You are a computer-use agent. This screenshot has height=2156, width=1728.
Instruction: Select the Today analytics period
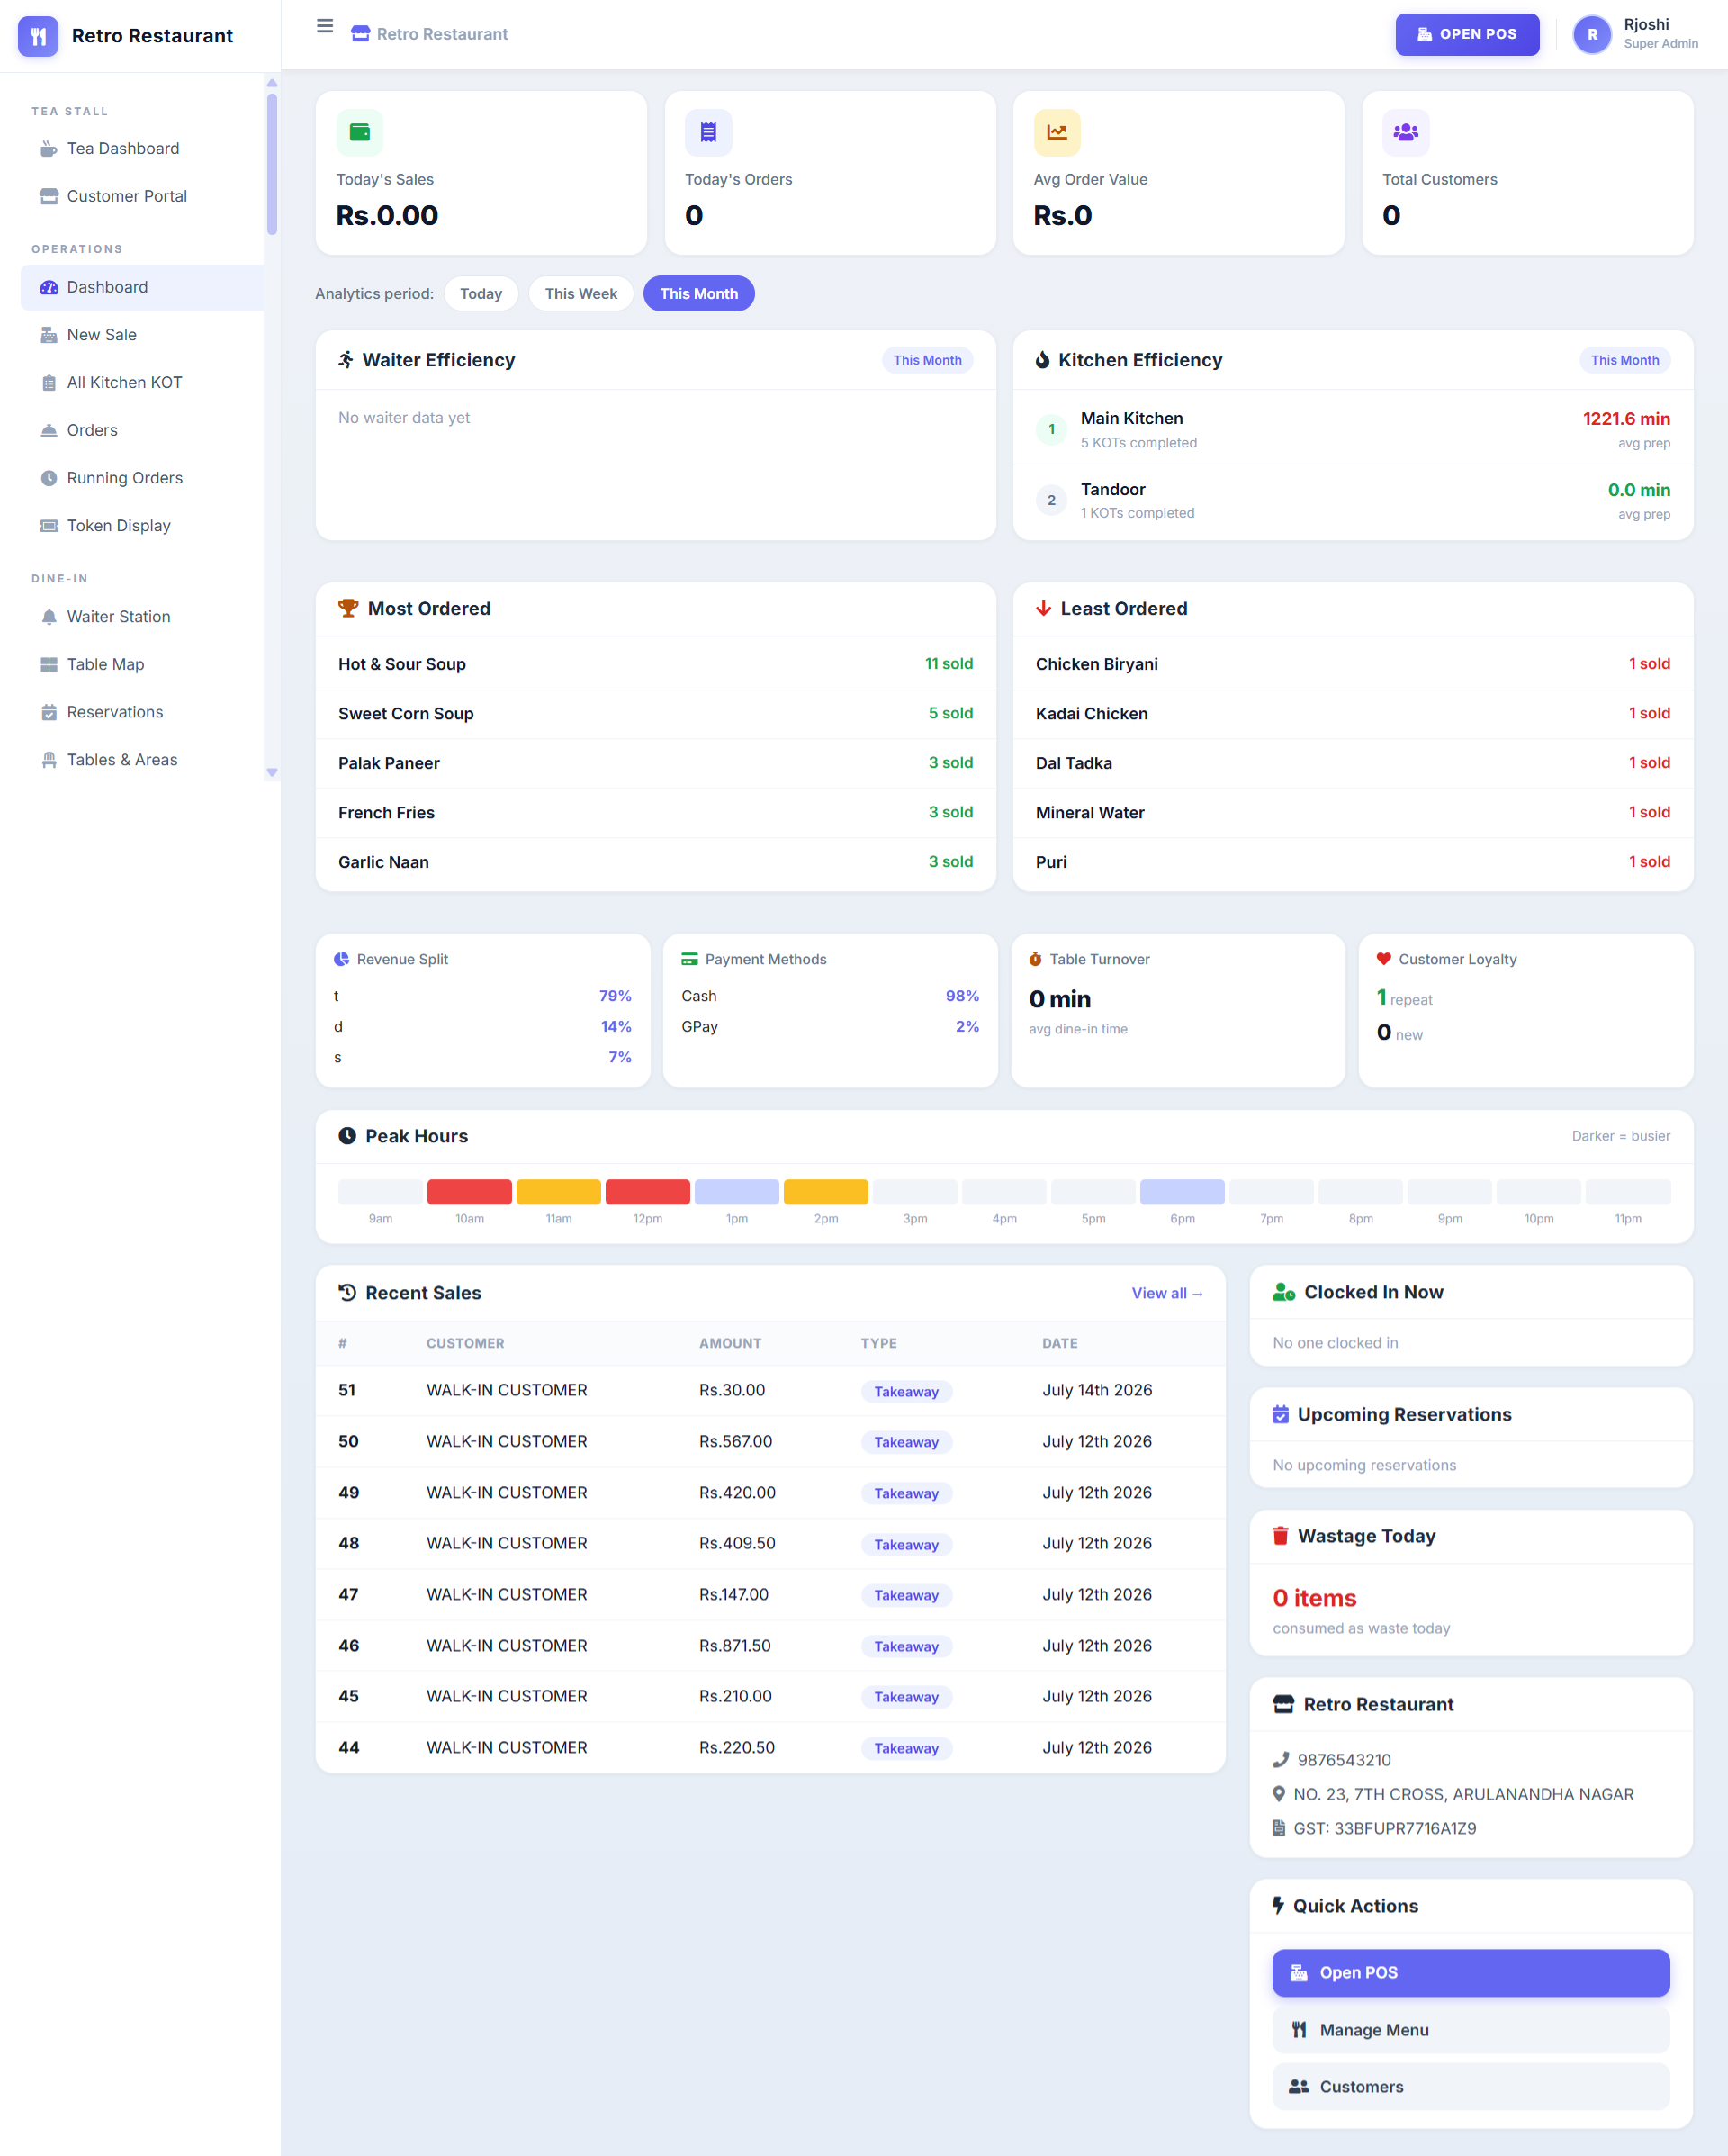tap(481, 294)
